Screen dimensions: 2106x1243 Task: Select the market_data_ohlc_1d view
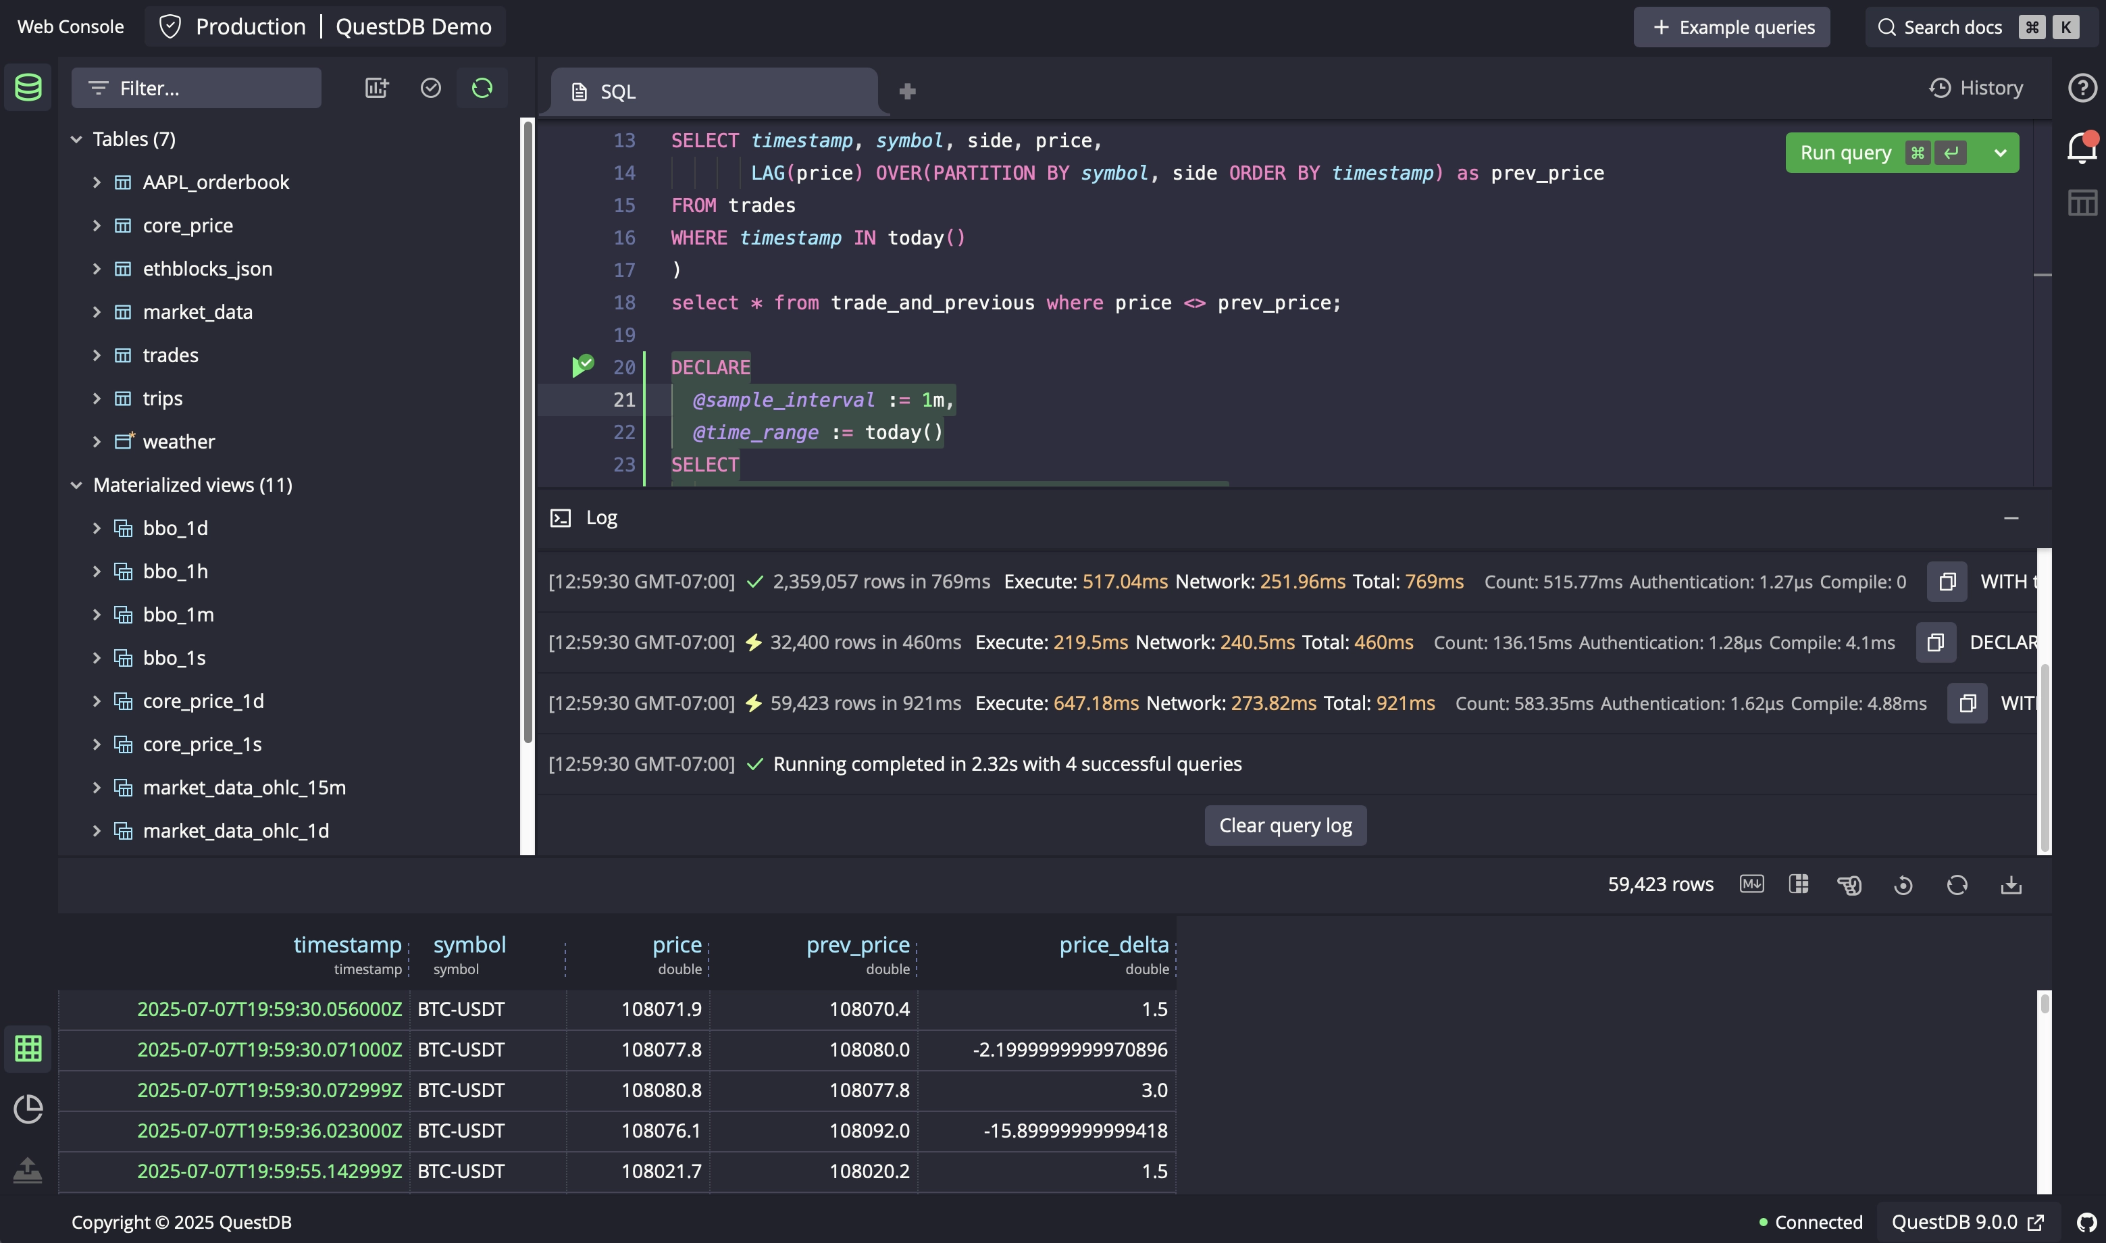click(236, 831)
